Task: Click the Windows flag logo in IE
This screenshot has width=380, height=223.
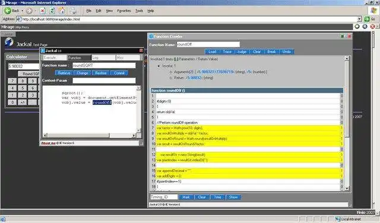Action: (374, 11)
